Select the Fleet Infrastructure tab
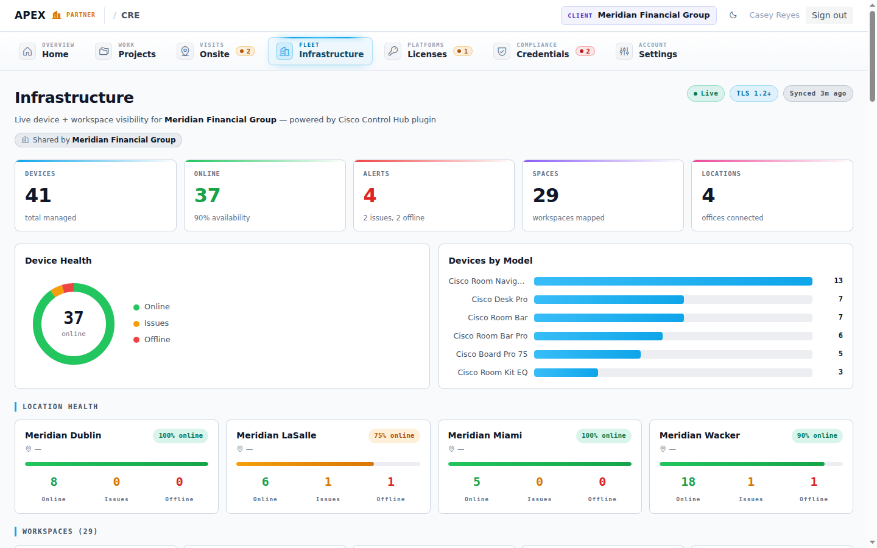This screenshot has width=877, height=548. pyautogui.click(x=320, y=51)
